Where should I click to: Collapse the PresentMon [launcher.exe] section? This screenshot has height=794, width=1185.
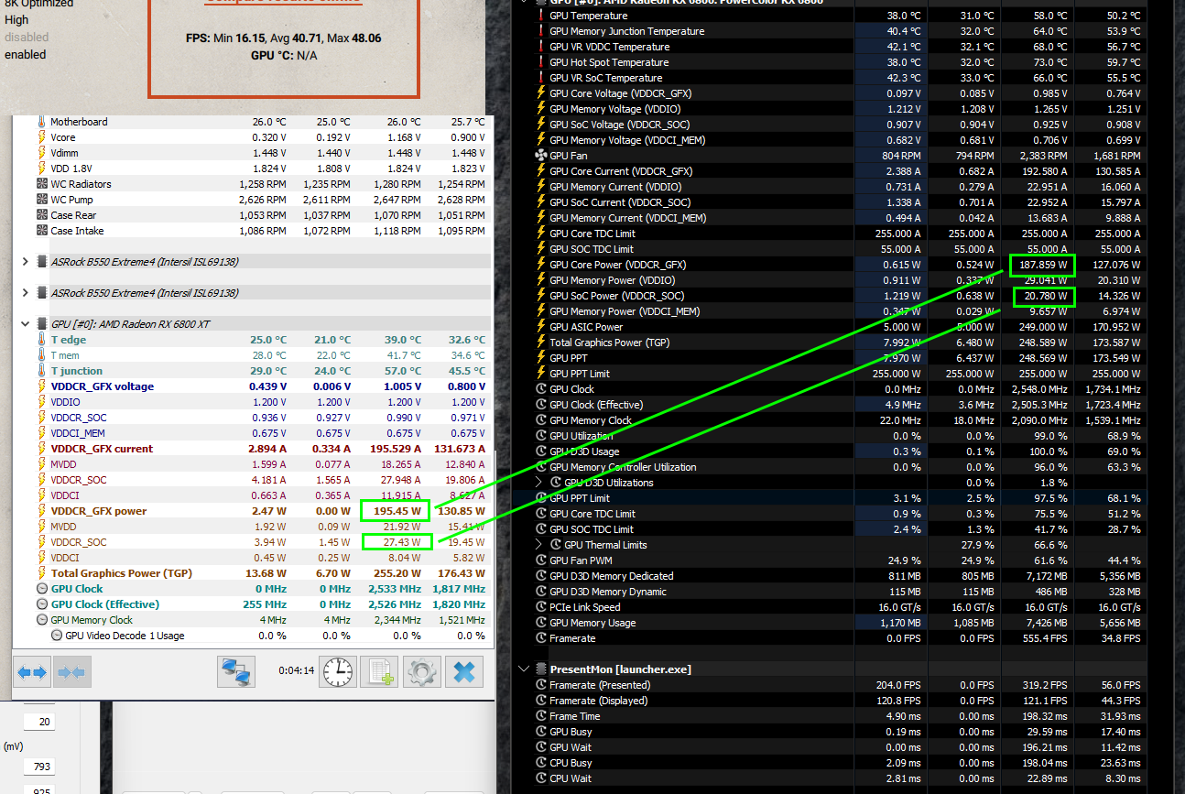tap(523, 669)
